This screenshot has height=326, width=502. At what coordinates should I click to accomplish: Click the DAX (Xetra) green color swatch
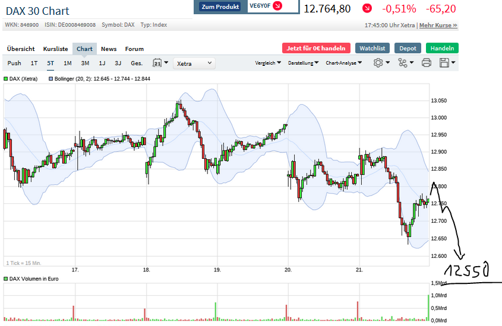point(6,78)
